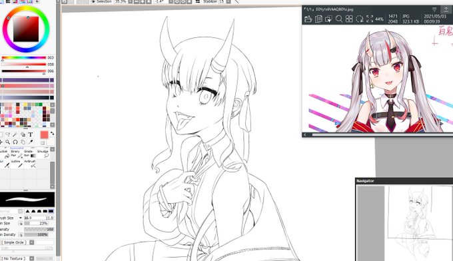The height and width of the screenshot is (261, 453).
Task: Choose the AirBrush tool
Action: 30,164
